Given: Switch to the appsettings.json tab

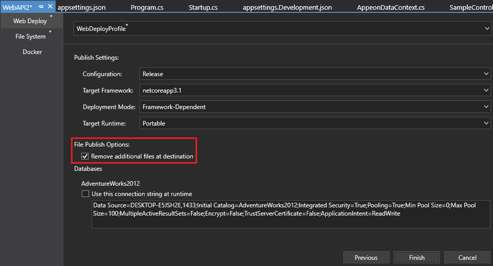Looking at the screenshot, I should (82, 7).
